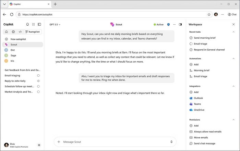Open the browser Chat sidebar button
This screenshot has width=240, height=151.
(232, 14)
